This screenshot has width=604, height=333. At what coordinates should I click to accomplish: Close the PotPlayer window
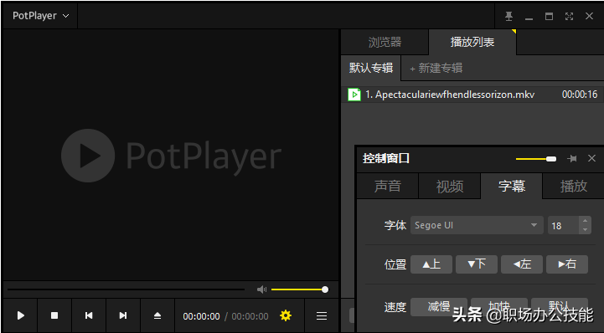pyautogui.click(x=589, y=16)
